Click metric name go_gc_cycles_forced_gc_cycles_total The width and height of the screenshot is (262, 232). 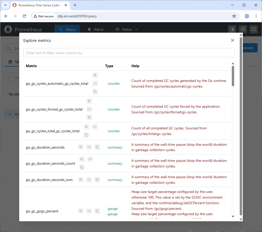54,109
